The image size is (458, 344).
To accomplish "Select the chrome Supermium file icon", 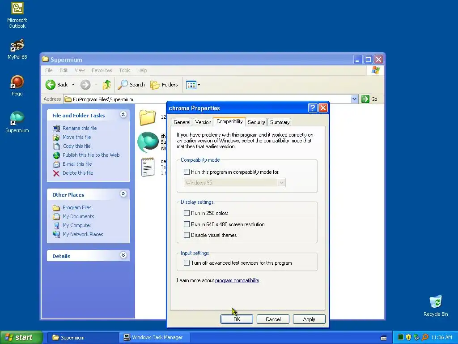I will 148,142.
